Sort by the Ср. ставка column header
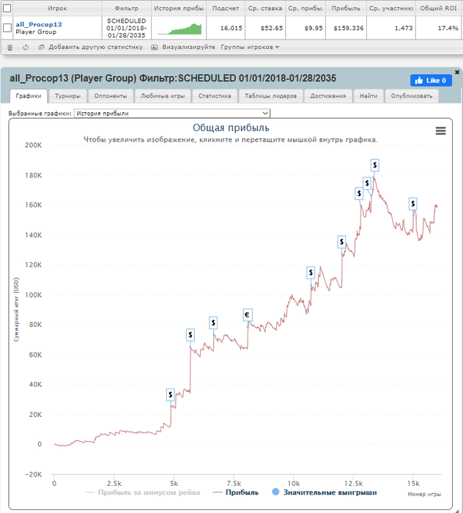The image size is (463, 513). coord(265,8)
